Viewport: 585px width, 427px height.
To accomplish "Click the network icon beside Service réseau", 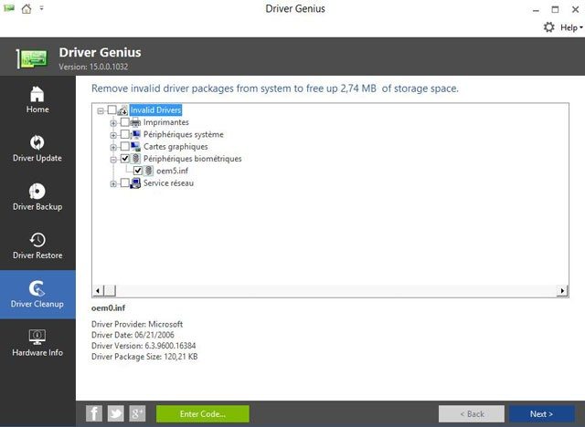I will [x=135, y=183].
